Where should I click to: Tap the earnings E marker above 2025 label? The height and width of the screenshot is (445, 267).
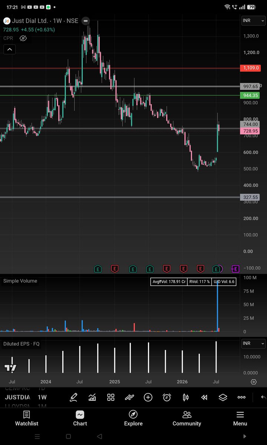coord(115,268)
